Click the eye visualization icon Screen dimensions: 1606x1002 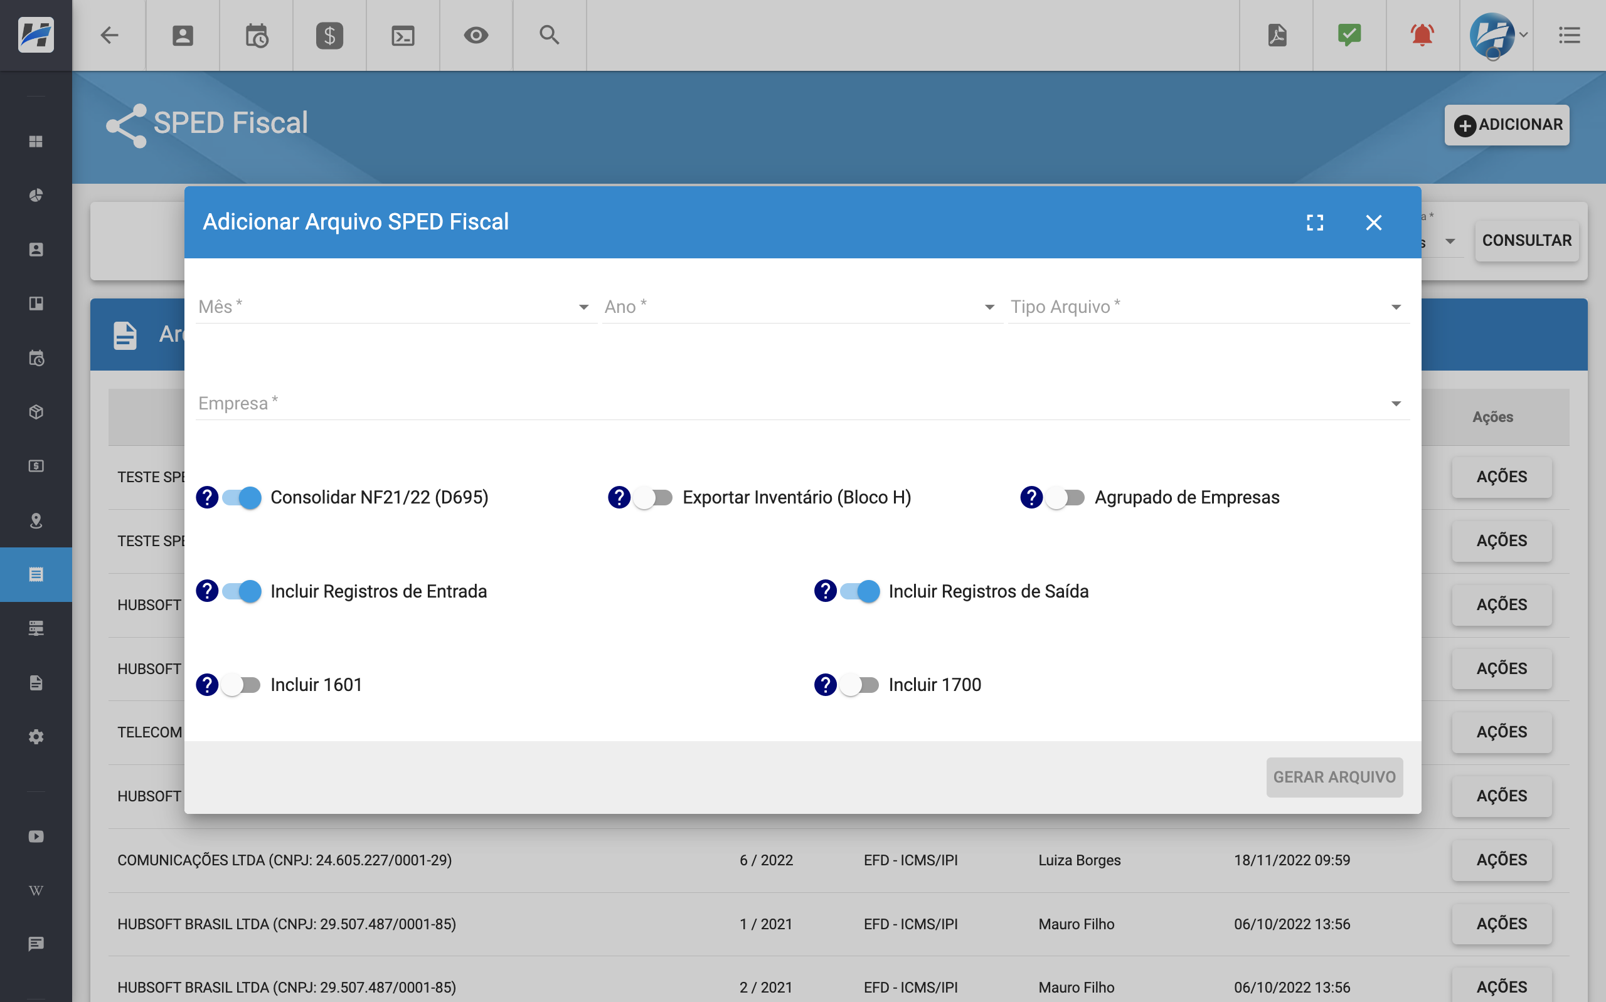[x=476, y=35]
